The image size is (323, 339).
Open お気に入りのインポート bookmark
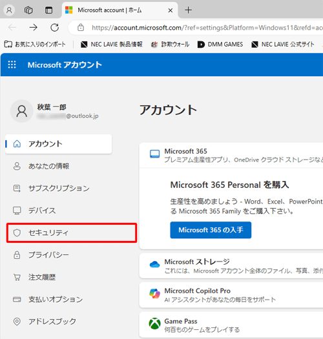[35, 45]
